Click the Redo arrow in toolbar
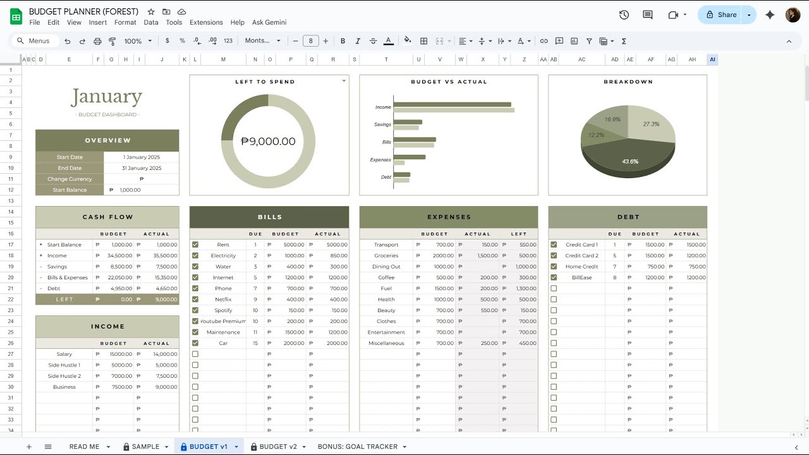809x455 pixels. (82, 41)
